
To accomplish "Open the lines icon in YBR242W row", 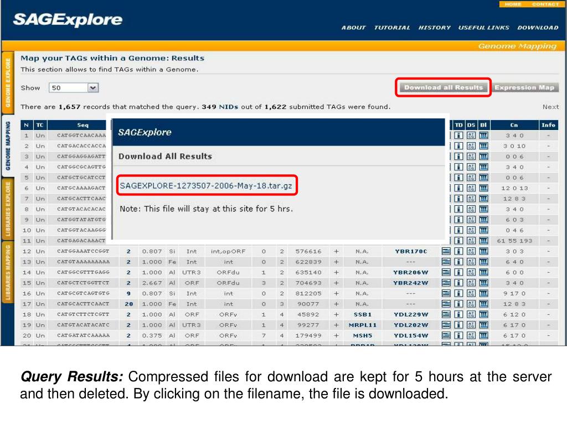I will pyautogui.click(x=446, y=283).
